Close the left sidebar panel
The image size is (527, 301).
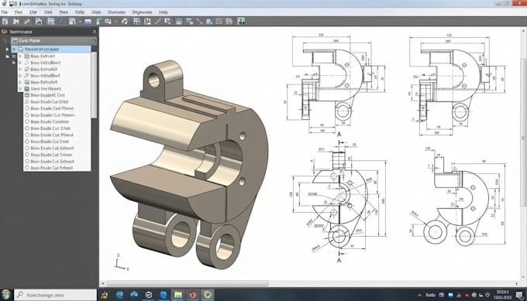(x=94, y=32)
